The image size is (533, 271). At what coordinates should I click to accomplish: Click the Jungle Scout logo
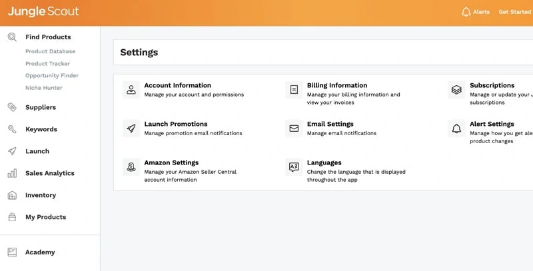coord(43,11)
